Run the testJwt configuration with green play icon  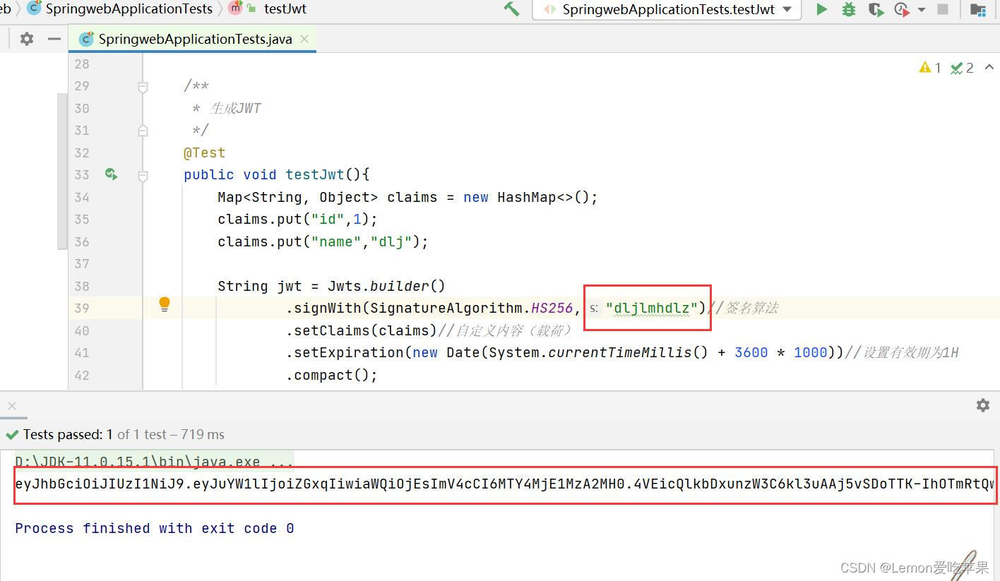pos(821,10)
